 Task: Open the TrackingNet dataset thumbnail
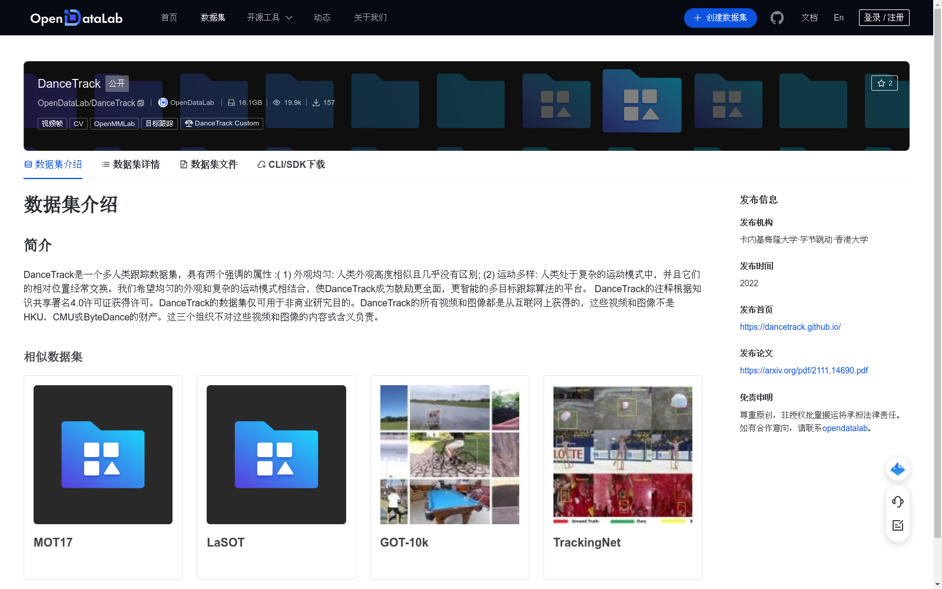(623, 455)
